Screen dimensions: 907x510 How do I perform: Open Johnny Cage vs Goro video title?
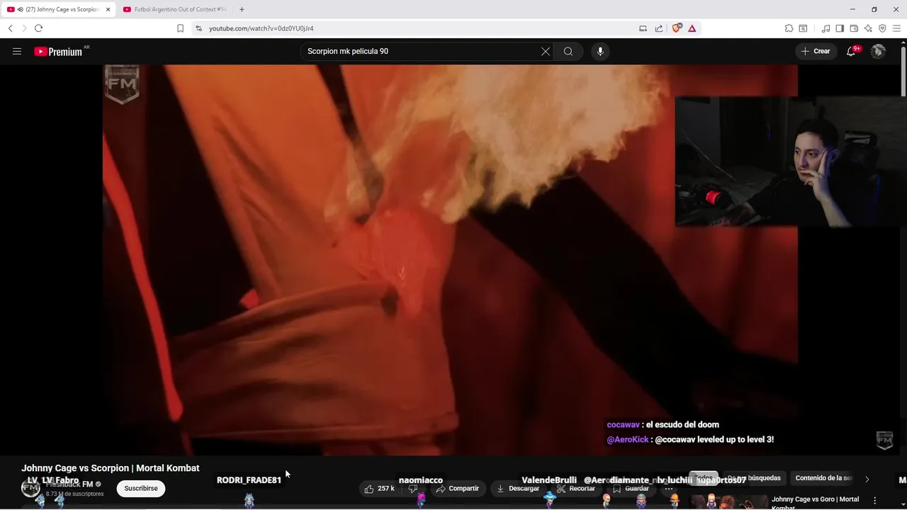click(x=815, y=502)
